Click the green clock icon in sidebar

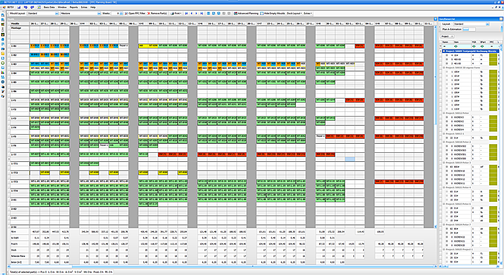3,63
